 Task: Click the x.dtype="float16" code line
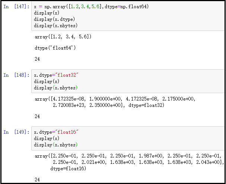[x=56, y=132]
